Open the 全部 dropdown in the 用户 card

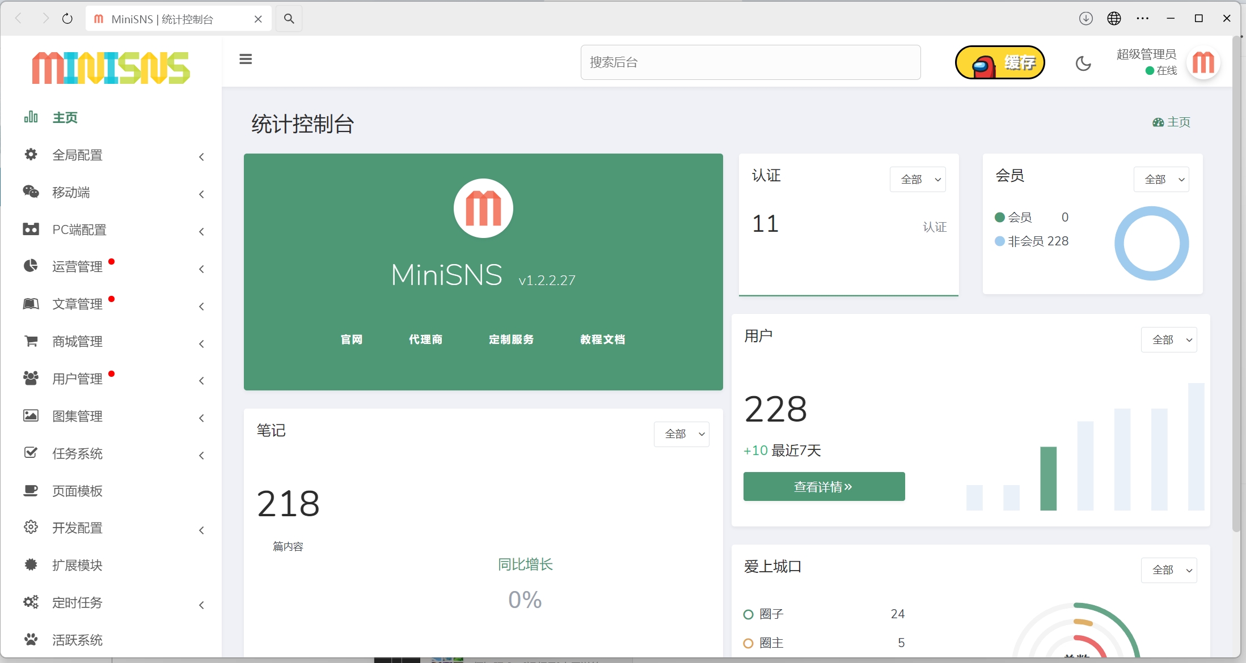[x=1169, y=340]
